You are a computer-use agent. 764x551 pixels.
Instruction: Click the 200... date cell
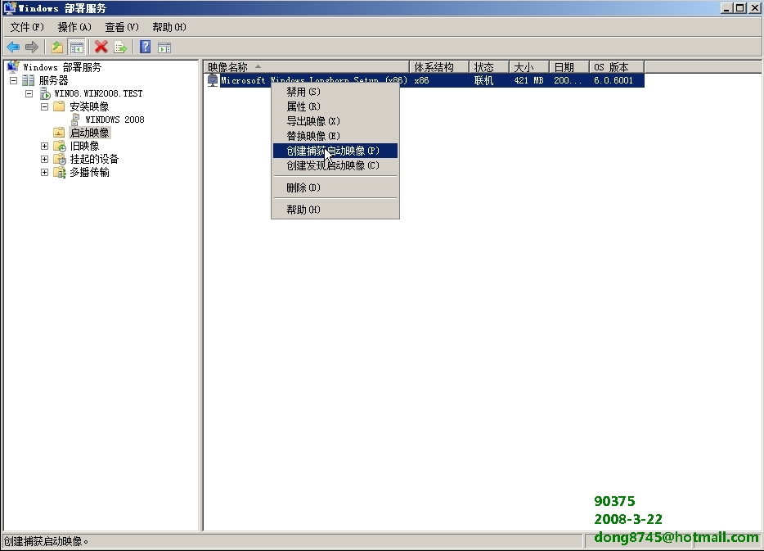[x=568, y=80]
